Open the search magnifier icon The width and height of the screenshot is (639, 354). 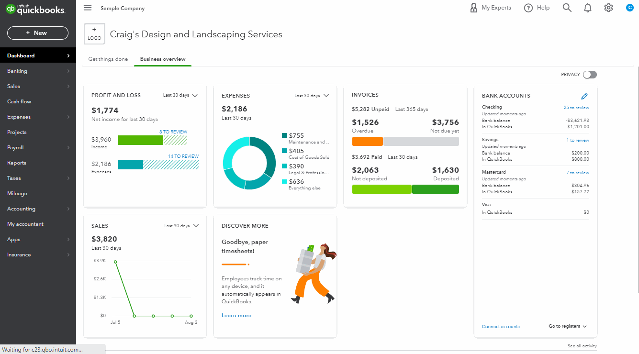click(567, 8)
